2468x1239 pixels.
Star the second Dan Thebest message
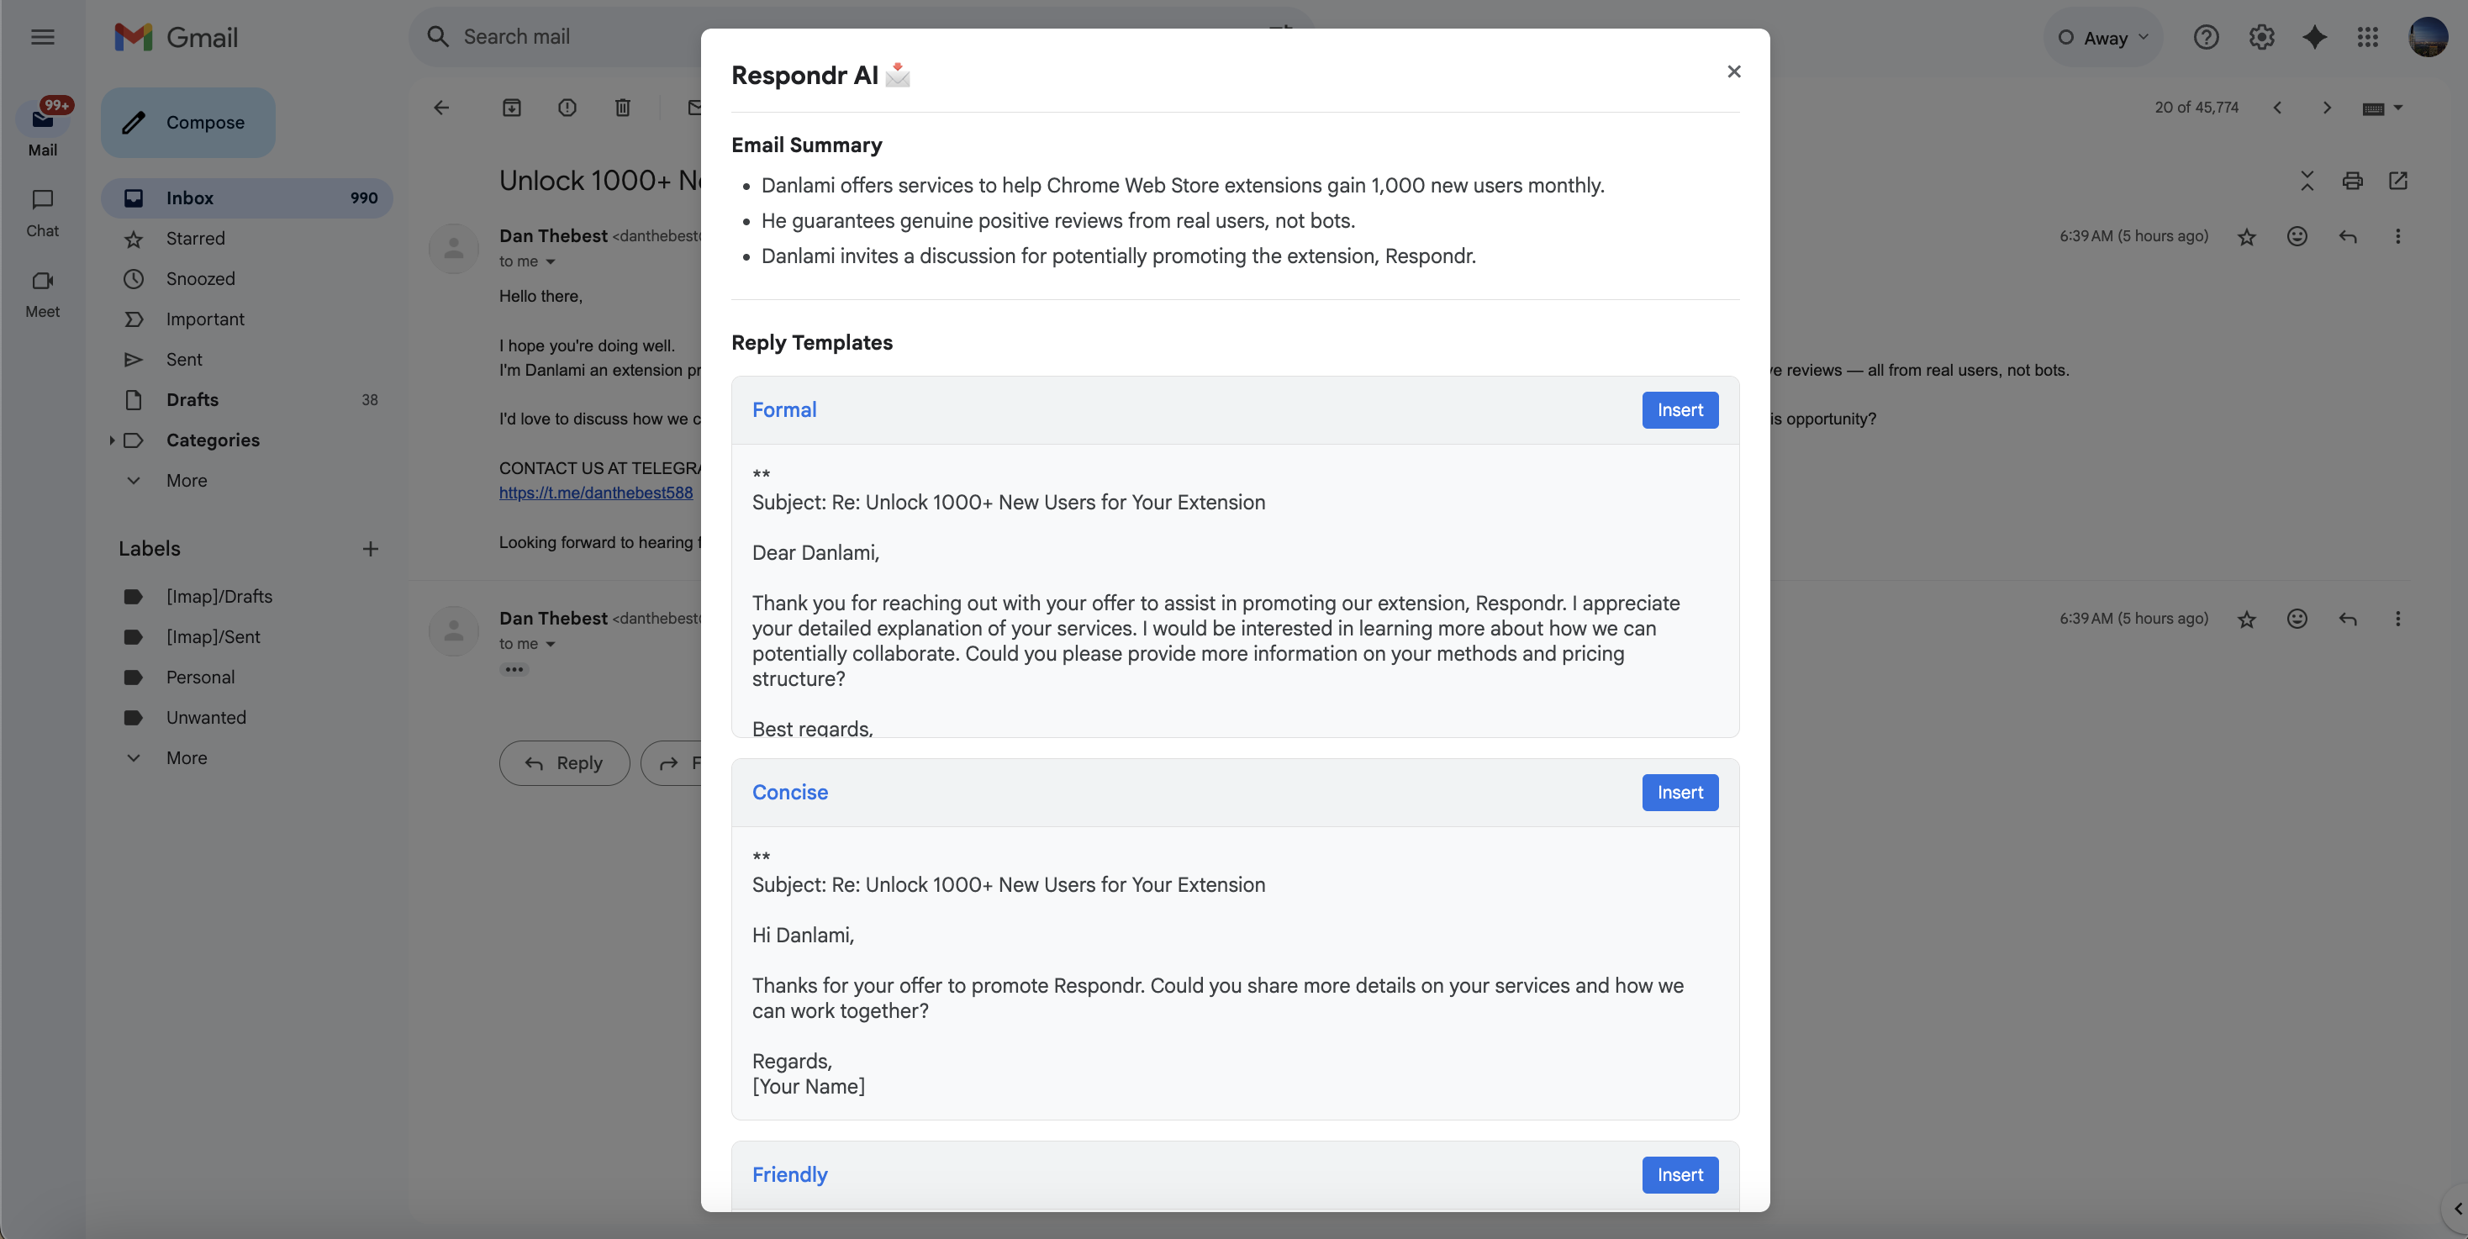(x=2246, y=619)
